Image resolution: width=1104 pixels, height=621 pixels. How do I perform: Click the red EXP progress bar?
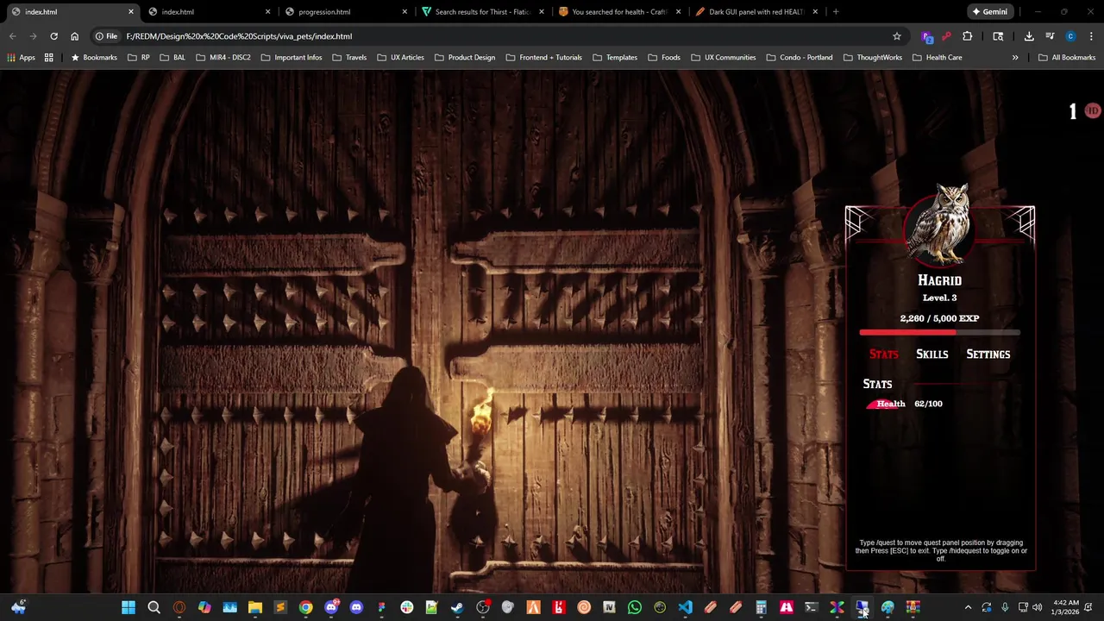[x=939, y=332]
